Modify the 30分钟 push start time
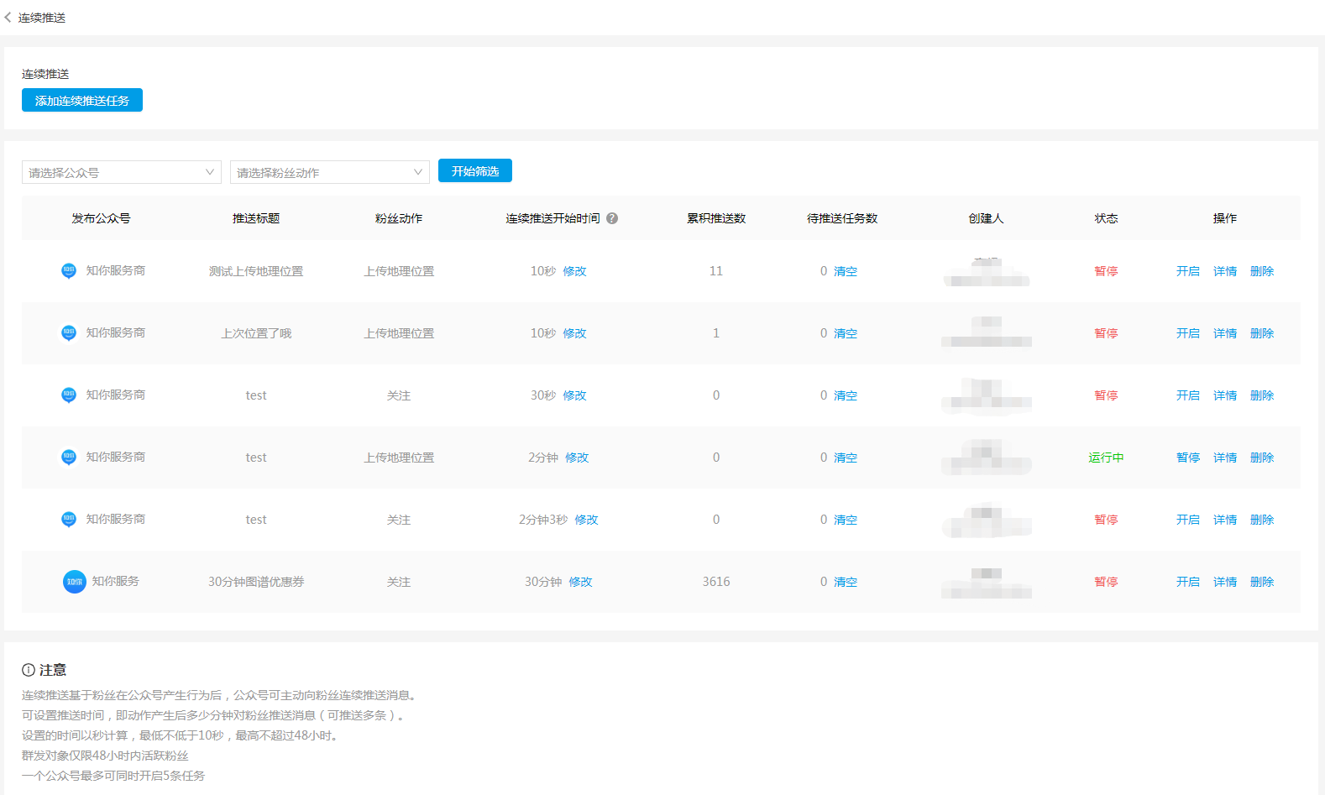 [x=580, y=582]
